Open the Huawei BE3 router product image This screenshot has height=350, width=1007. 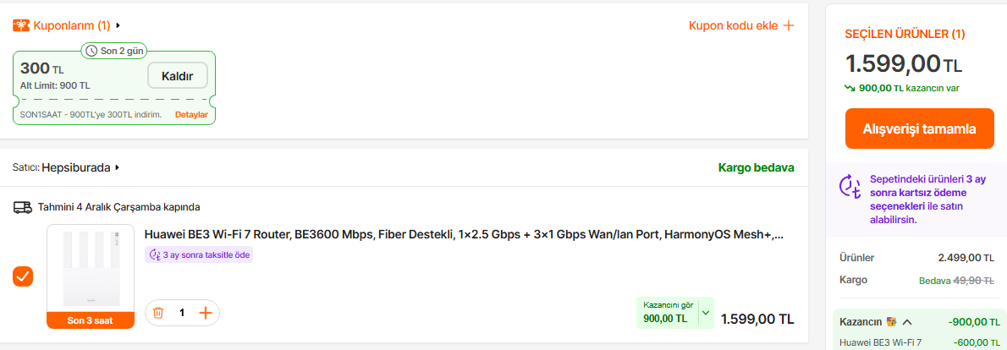[x=91, y=269]
